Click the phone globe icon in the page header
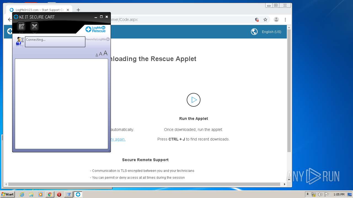 254,32
